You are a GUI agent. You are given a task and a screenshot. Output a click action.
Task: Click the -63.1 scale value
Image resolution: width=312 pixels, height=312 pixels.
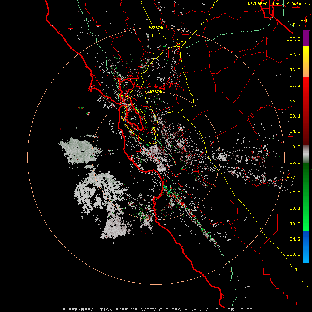point(294,208)
